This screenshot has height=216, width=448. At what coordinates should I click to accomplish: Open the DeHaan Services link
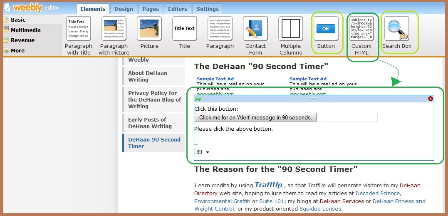click(x=342, y=201)
